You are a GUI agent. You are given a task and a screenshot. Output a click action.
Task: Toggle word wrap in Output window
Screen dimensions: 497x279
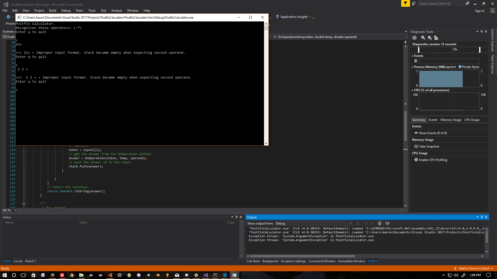[x=387, y=223]
